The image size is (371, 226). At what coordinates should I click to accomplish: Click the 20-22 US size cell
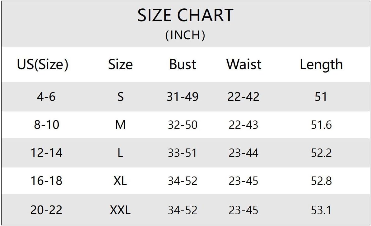pos(46,210)
